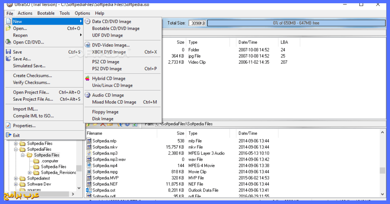Create a DVD-Video Image...
Image resolution: width=390 pixels, height=204 pixels.
click(x=111, y=45)
